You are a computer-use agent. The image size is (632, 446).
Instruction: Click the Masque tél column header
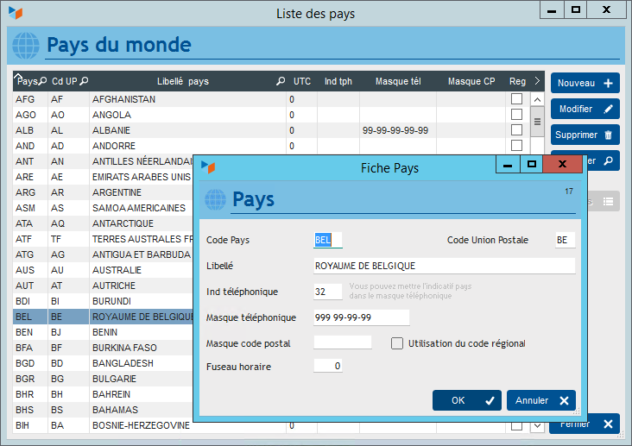(398, 82)
